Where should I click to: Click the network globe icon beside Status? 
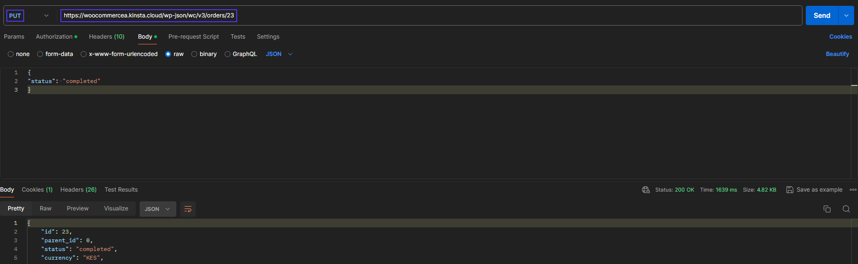click(x=645, y=190)
